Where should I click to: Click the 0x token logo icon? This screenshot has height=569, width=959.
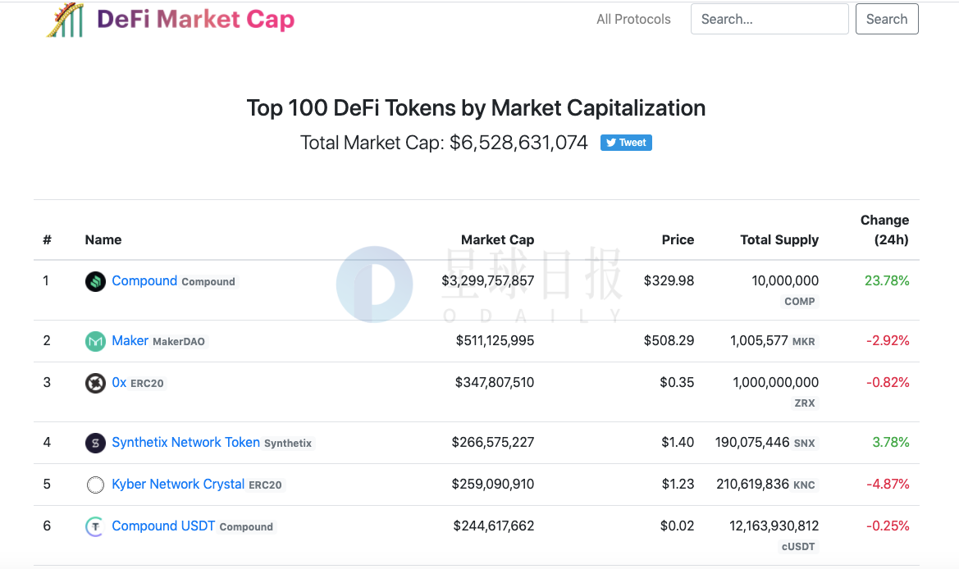click(95, 383)
